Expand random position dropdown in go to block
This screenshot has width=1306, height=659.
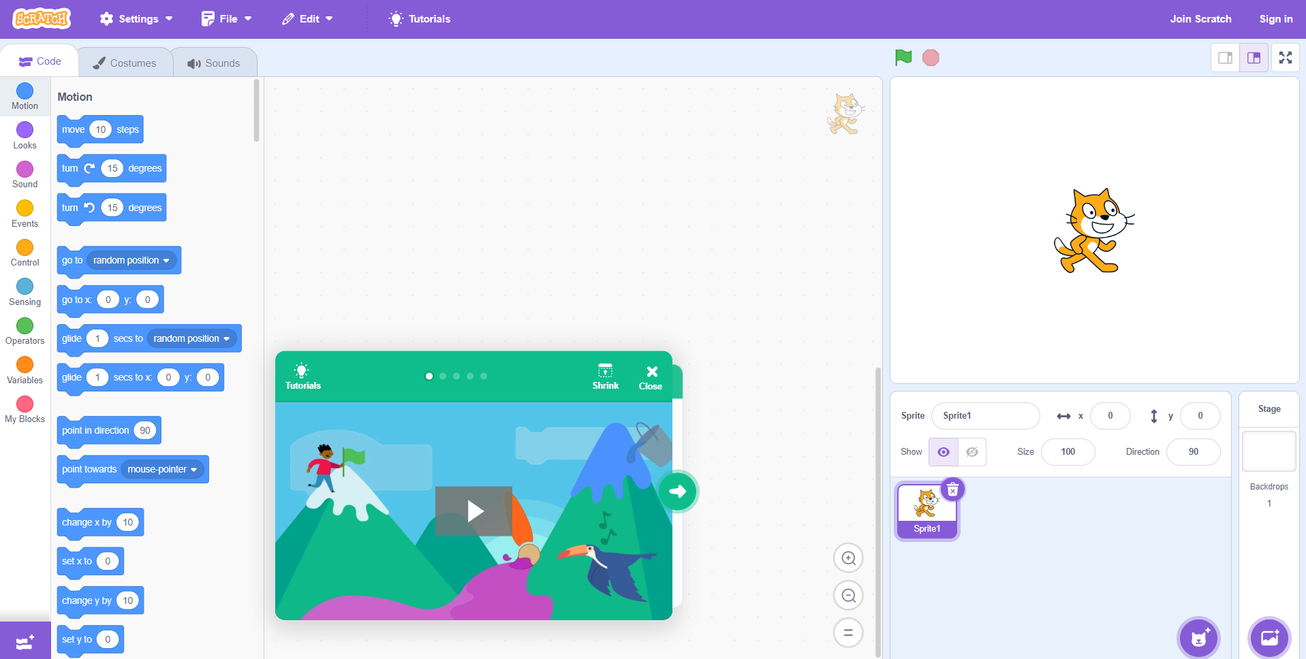(131, 260)
